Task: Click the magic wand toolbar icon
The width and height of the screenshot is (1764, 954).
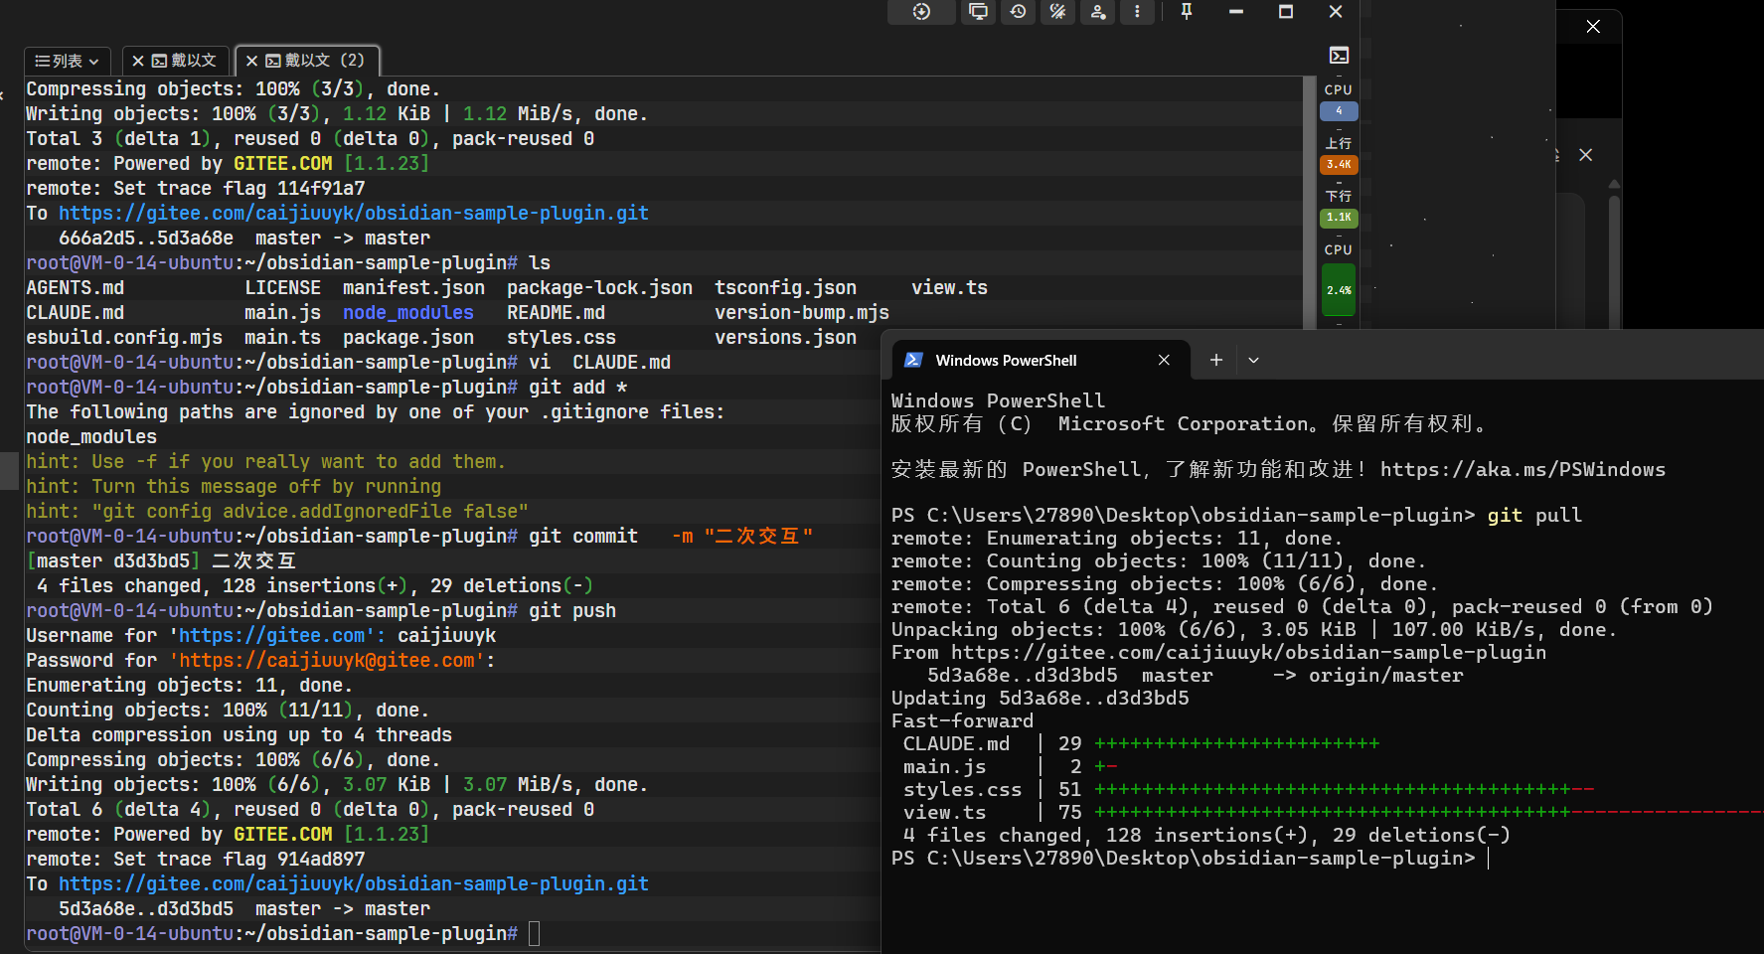Action: [x=1057, y=12]
